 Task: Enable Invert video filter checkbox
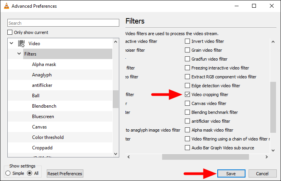187,41
